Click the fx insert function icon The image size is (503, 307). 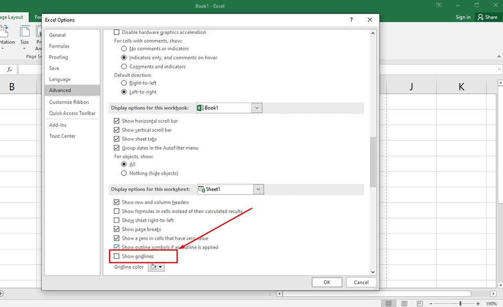9,69
